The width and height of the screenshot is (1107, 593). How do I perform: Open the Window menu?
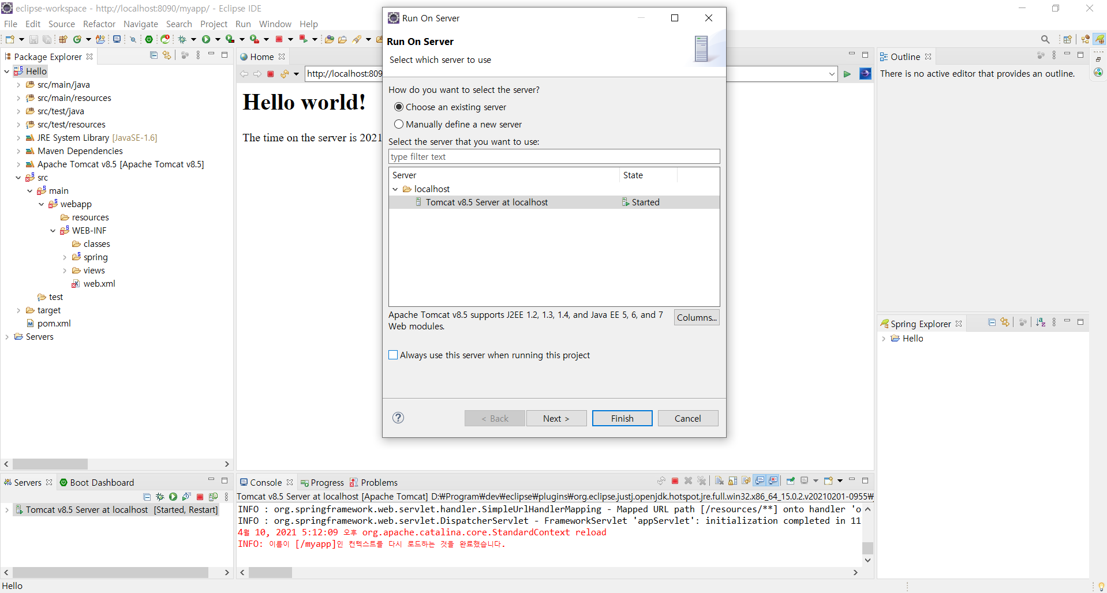[275, 24]
